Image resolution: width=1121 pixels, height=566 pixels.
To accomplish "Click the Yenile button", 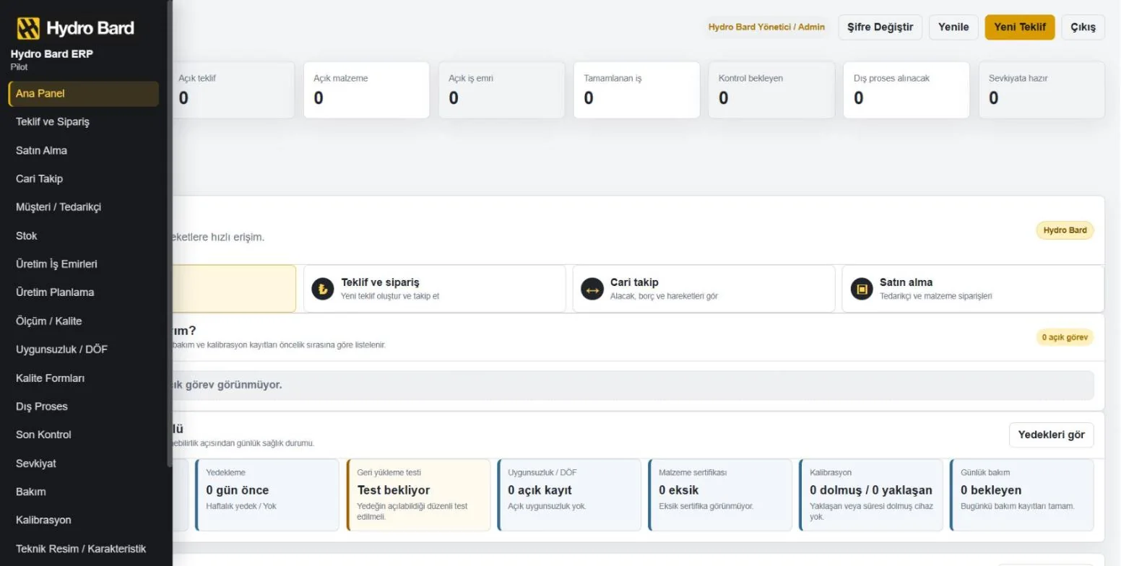I will pos(953,27).
